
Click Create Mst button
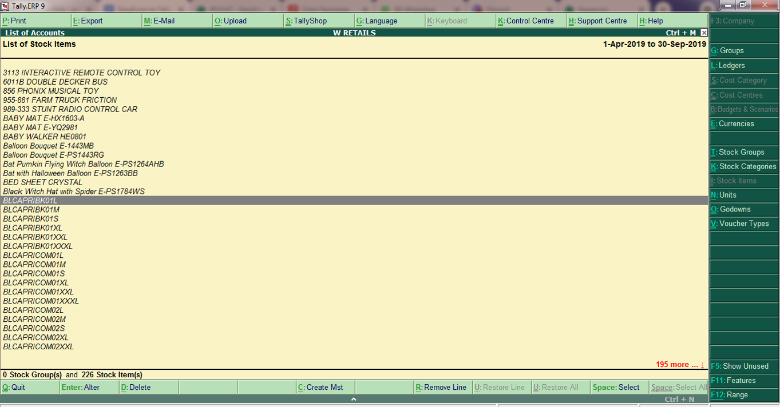(325, 387)
